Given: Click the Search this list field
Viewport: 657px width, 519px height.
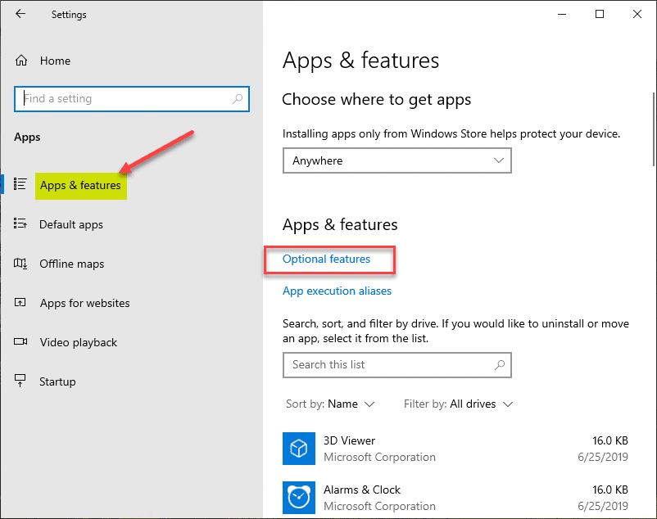Looking at the screenshot, I should [396, 365].
